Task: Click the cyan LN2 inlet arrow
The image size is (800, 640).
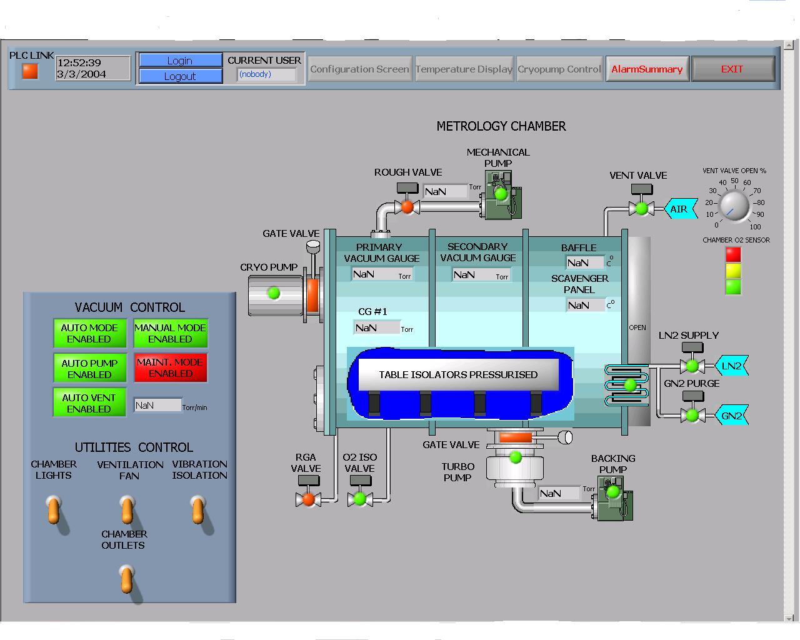Action: (731, 366)
